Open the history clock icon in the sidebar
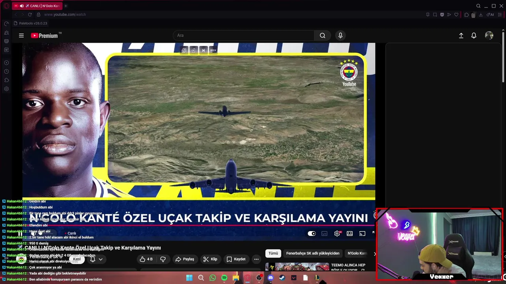Viewport: 506px width, 284px height. tap(6, 71)
